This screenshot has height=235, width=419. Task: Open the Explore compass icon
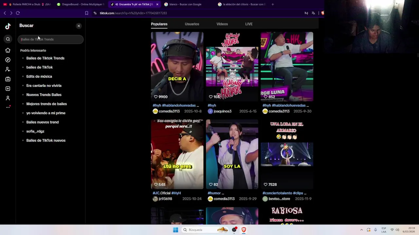[8, 60]
